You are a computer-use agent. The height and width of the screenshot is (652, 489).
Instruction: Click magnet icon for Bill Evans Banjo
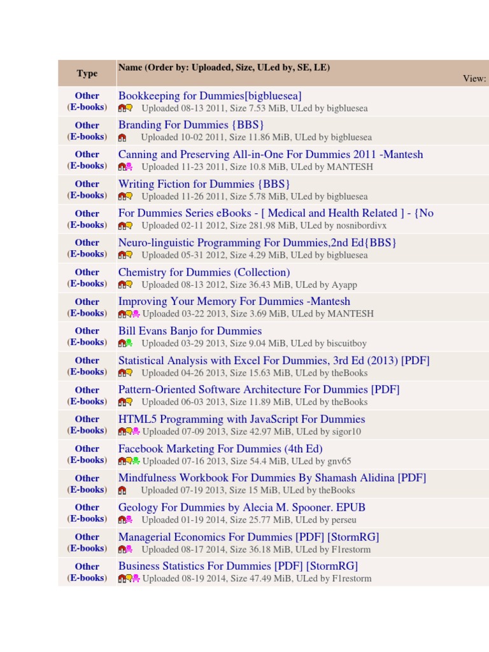[x=122, y=343]
